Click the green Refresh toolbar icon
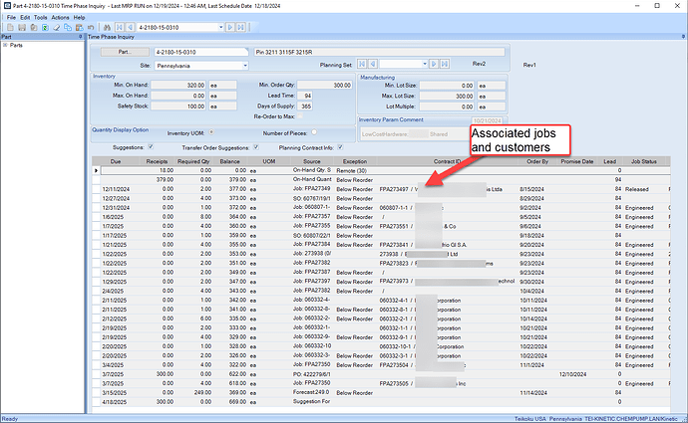 tap(45, 27)
